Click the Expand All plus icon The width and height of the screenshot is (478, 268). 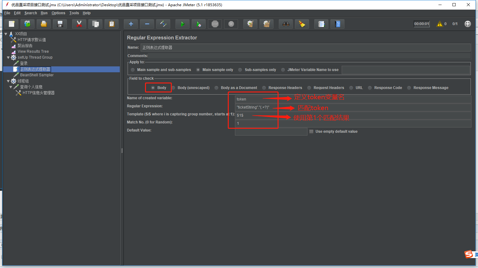point(131,24)
